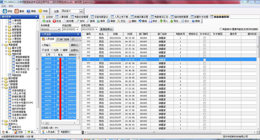Click the 刷新 refresh icon
Screen dimensions: 260x140
(109, 21)
